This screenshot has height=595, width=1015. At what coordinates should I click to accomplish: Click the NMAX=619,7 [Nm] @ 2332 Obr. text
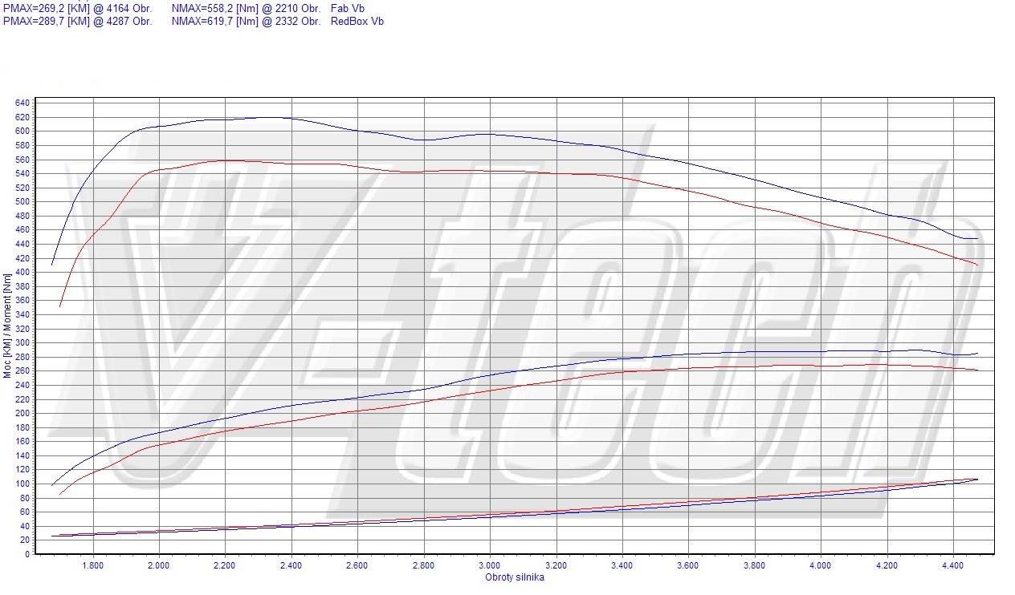[246, 21]
